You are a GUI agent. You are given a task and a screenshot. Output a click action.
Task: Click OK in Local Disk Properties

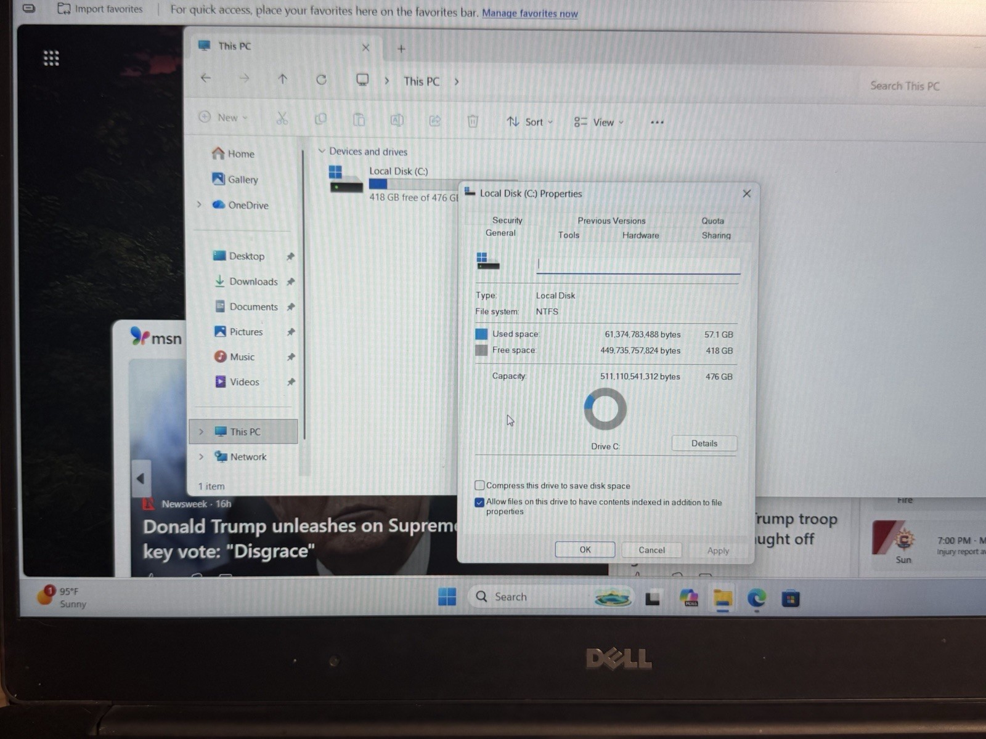click(585, 549)
